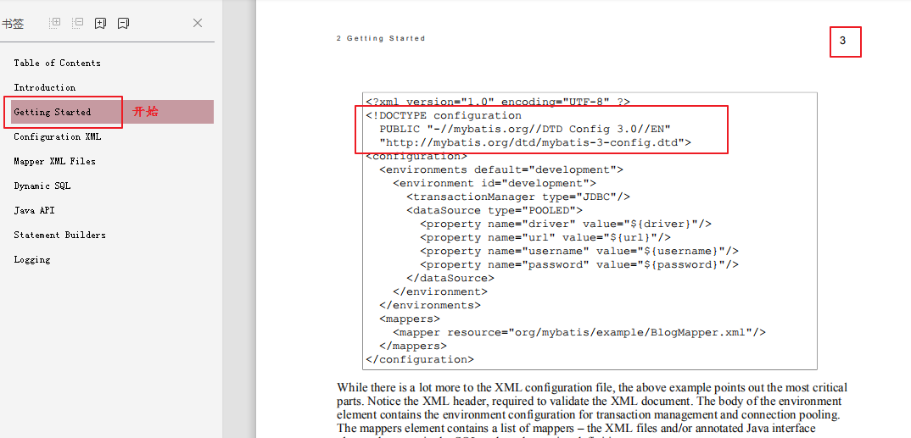This screenshot has width=911, height=438.
Task: Click the '</mappers>' closing tag line
Action: [x=413, y=346]
